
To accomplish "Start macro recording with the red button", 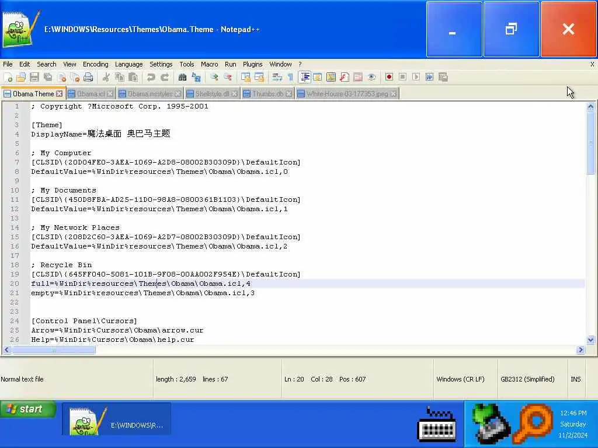I will (389, 78).
